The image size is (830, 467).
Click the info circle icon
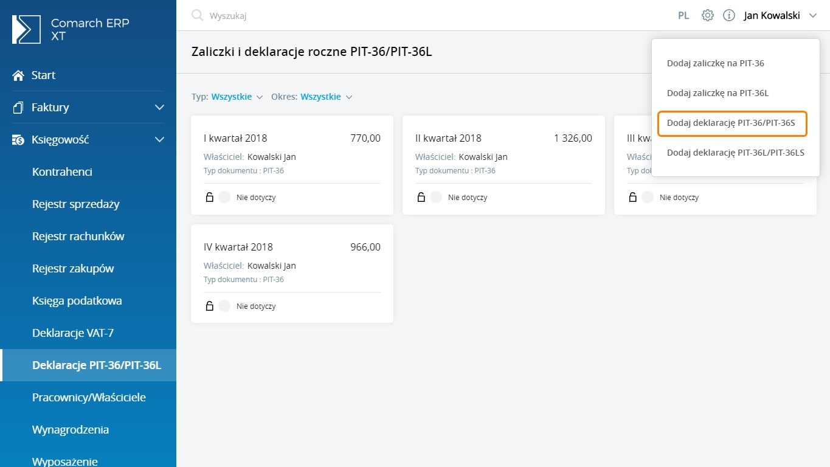click(x=729, y=16)
